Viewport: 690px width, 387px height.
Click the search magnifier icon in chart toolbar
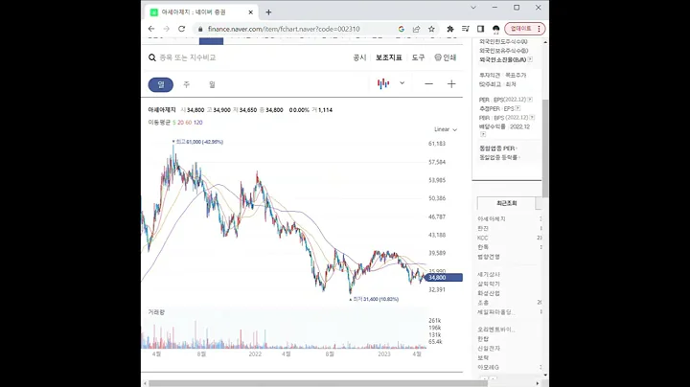coord(152,57)
